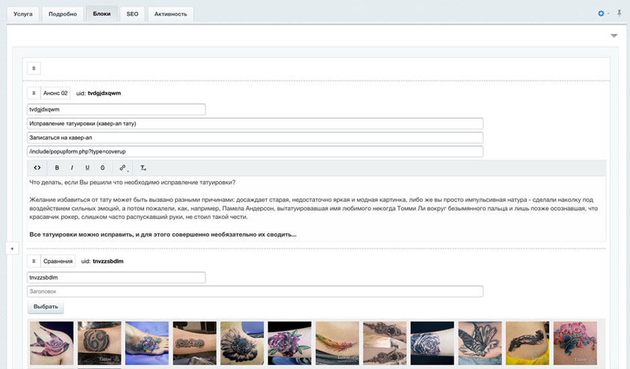The image size is (630, 369).
Task: Select the first tattoo thumbnail image
Action: 52,343
